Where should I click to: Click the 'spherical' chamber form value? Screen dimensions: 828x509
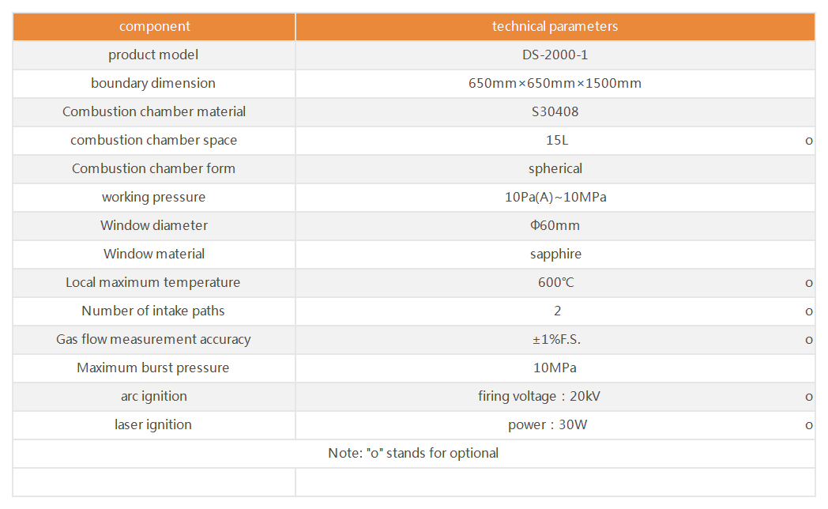(x=555, y=169)
